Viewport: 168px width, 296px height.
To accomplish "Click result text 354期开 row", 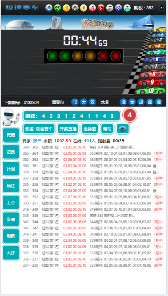I will [120, 191].
